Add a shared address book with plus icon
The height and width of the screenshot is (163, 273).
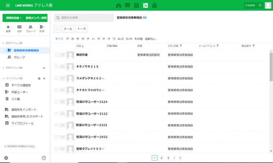coord(44,68)
